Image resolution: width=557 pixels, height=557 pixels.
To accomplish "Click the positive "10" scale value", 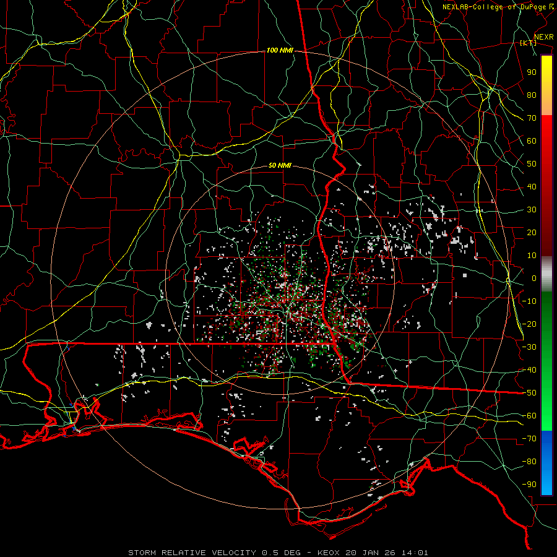I will point(532,256).
